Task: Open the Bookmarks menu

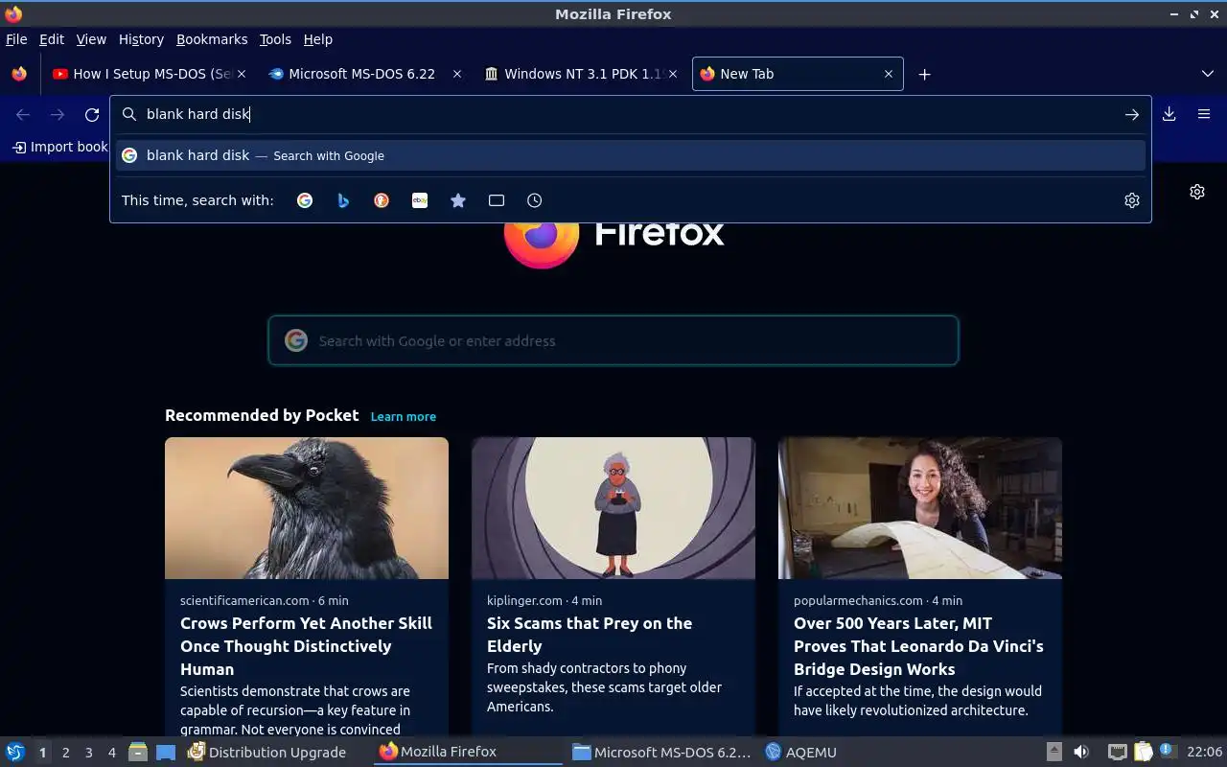Action: coord(212,39)
